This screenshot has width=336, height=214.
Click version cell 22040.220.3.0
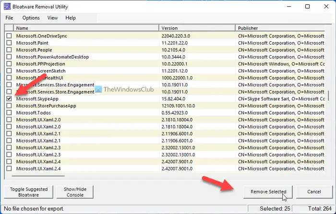[176, 36]
